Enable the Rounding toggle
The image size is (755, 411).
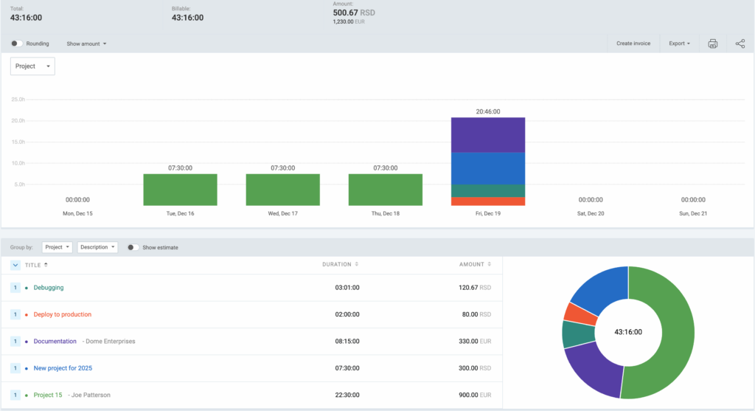tap(16, 44)
